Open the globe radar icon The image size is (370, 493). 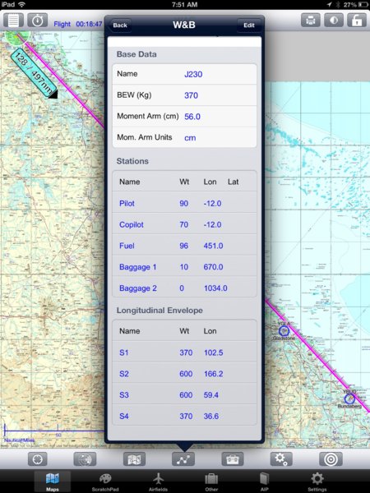(85, 459)
